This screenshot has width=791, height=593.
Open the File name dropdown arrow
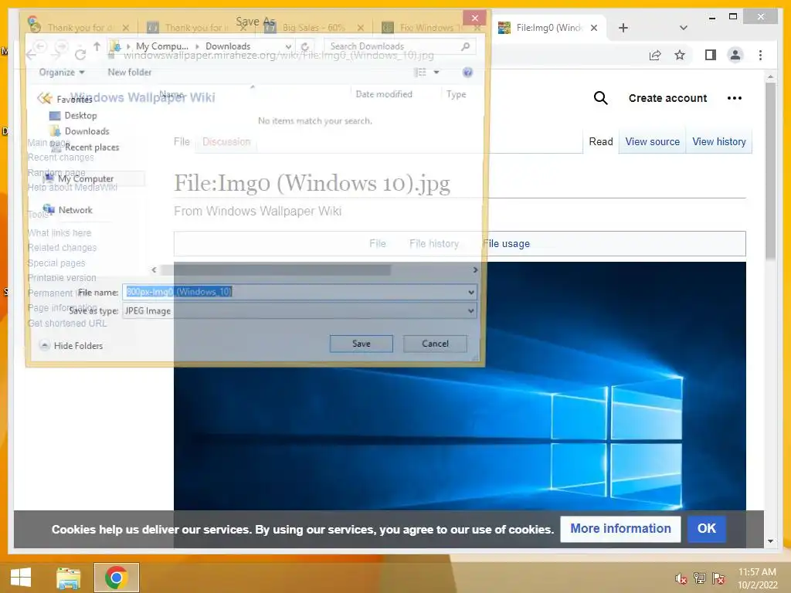click(470, 292)
